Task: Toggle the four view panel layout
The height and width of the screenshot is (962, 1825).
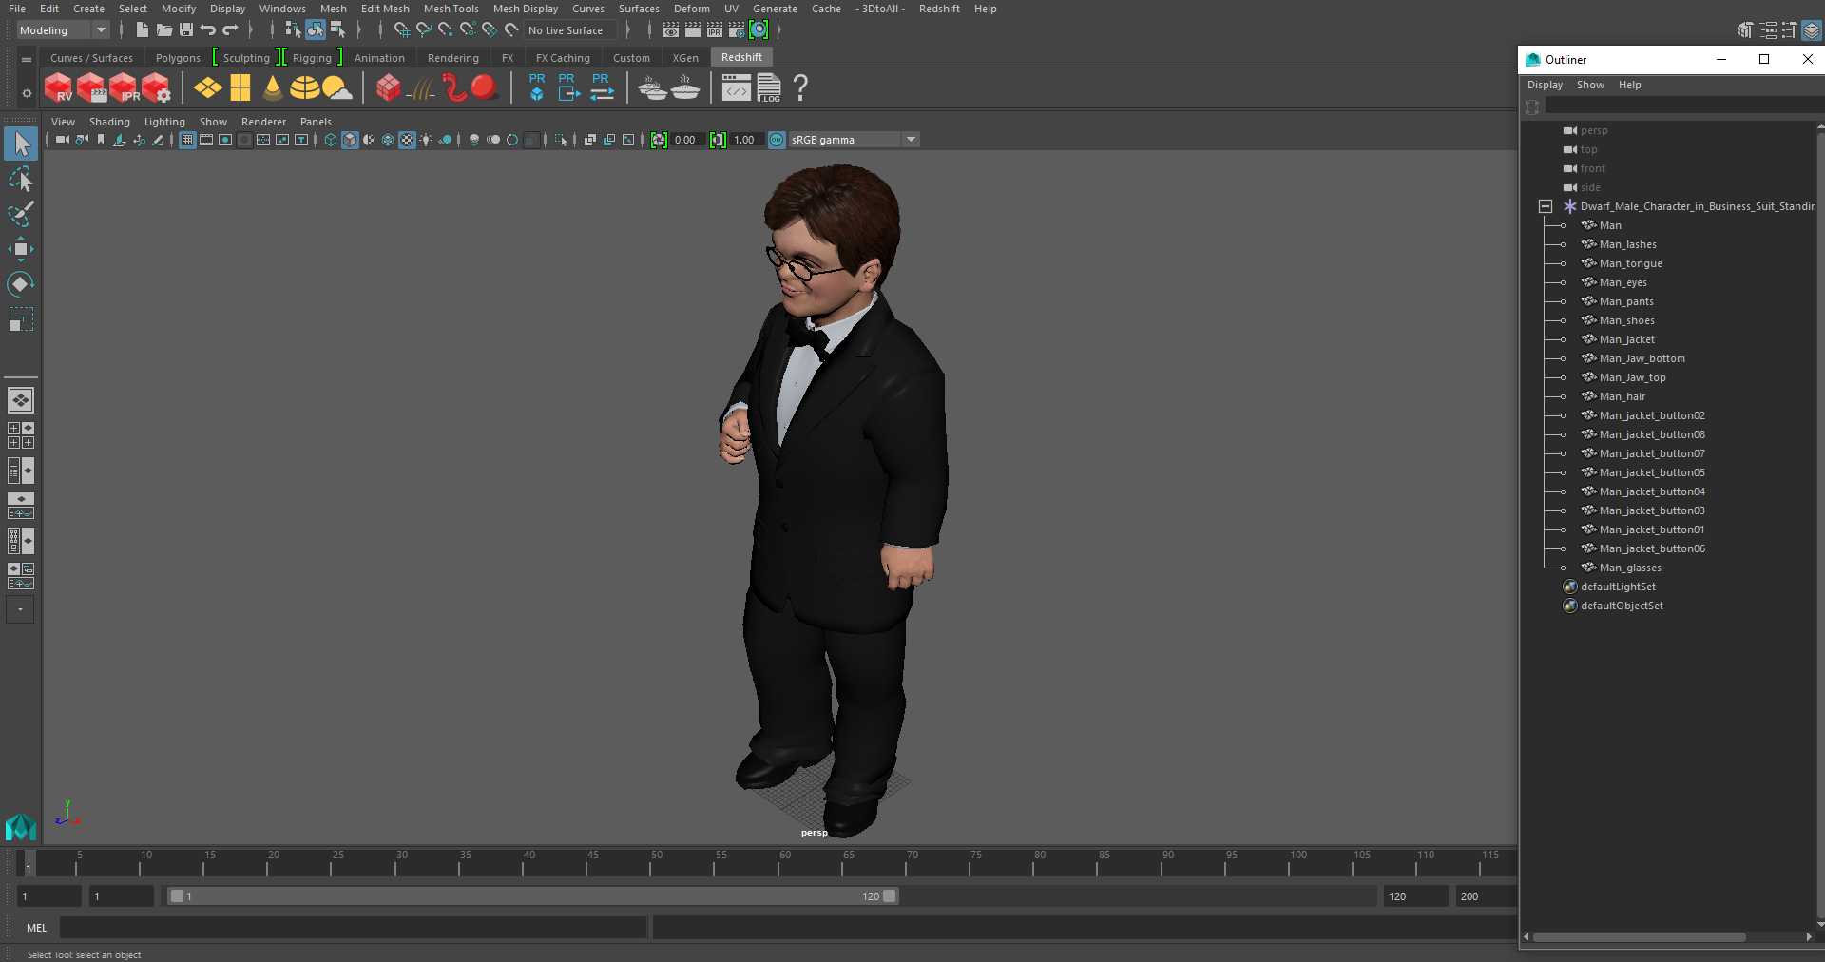Action: point(21,435)
